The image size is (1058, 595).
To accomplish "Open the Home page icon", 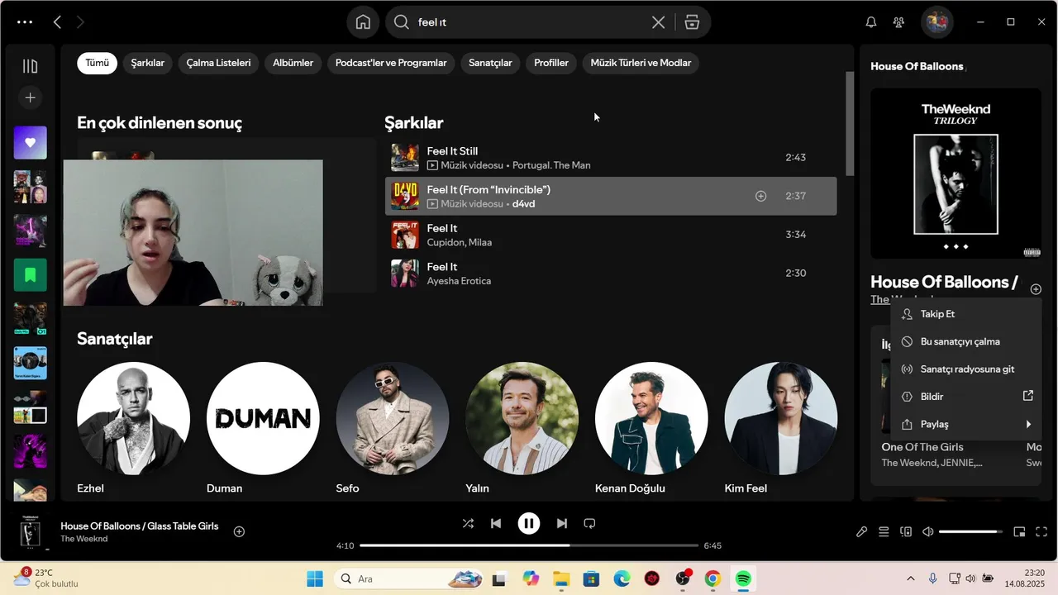I will coord(363,22).
